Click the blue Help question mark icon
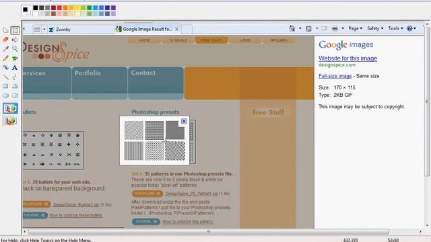431x242 pixels. coord(409,28)
